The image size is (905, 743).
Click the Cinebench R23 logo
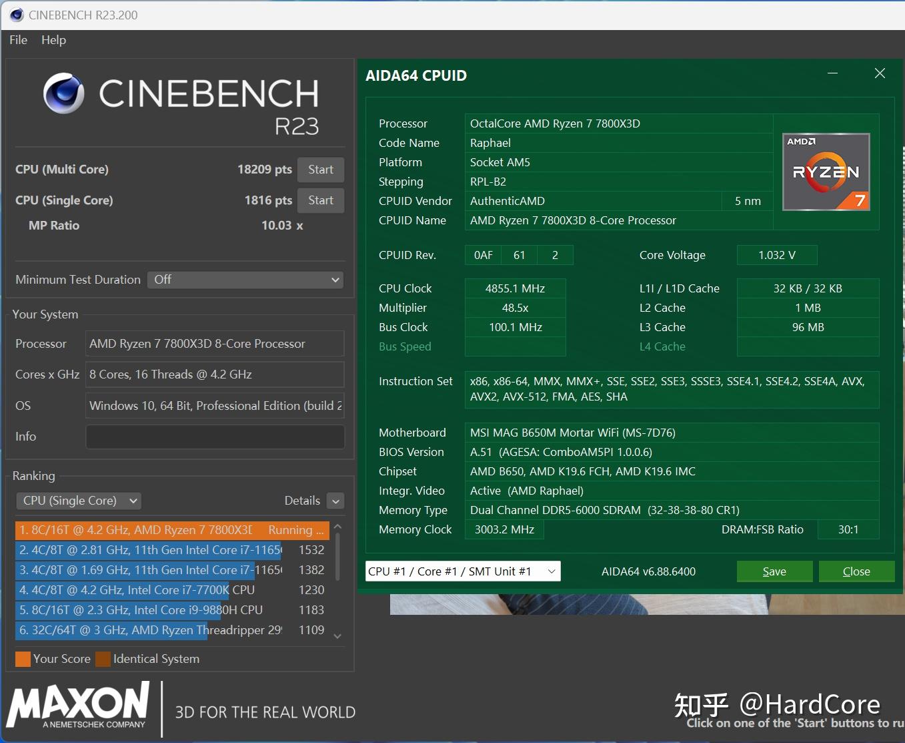[179, 103]
